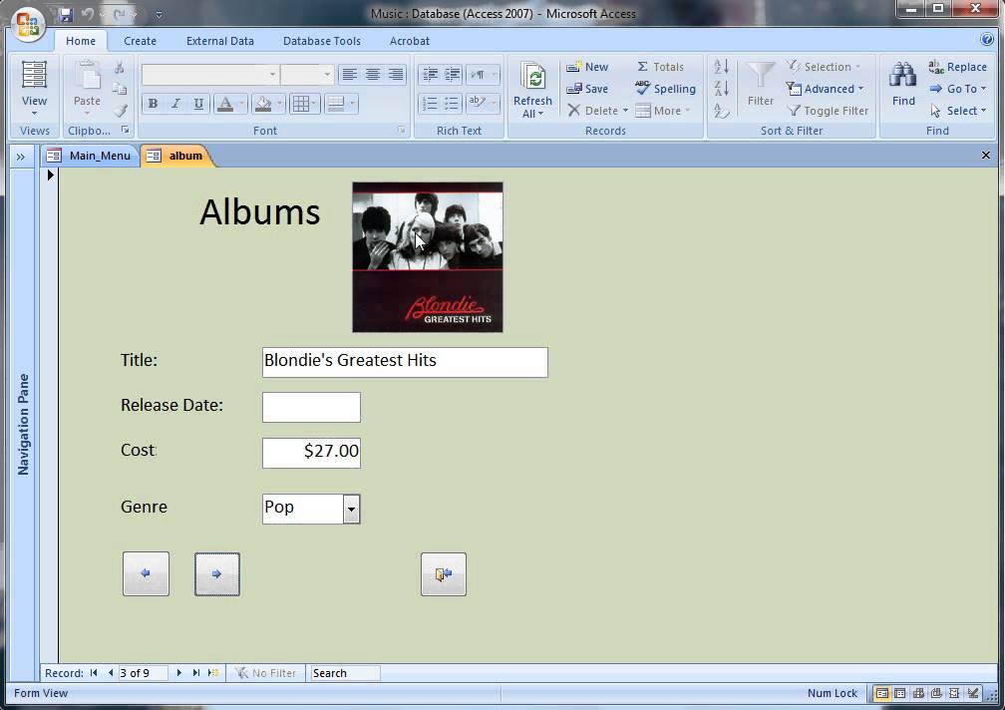1005x710 pixels.
Task: Toggle Underline formatting
Action: [x=198, y=103]
